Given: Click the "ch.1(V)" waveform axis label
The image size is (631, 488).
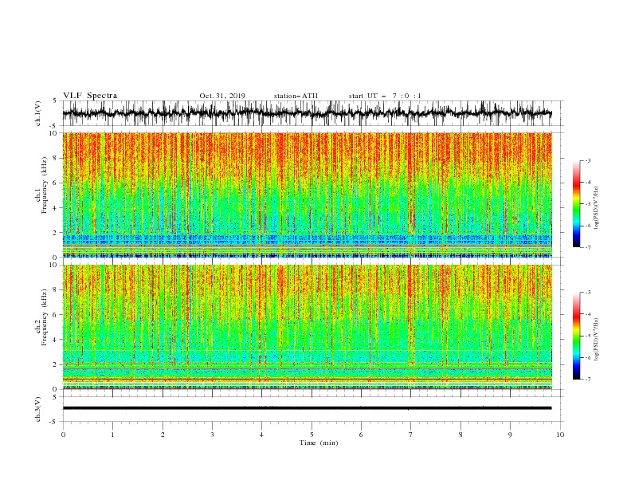Looking at the screenshot, I should point(38,113).
